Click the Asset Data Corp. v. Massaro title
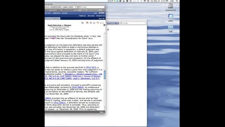The height and width of the screenshot is (127, 225). tap(59, 25)
